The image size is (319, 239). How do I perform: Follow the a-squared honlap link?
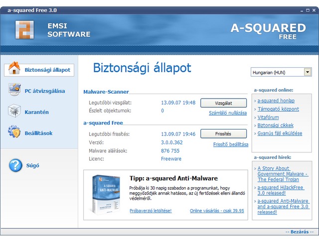(x=276, y=101)
